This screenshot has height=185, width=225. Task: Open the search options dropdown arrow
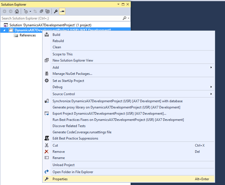point(129,18)
